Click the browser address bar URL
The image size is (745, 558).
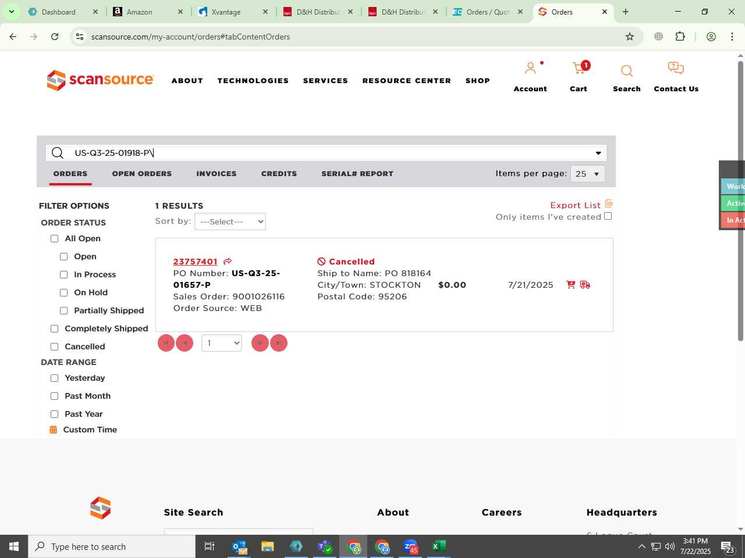(190, 37)
